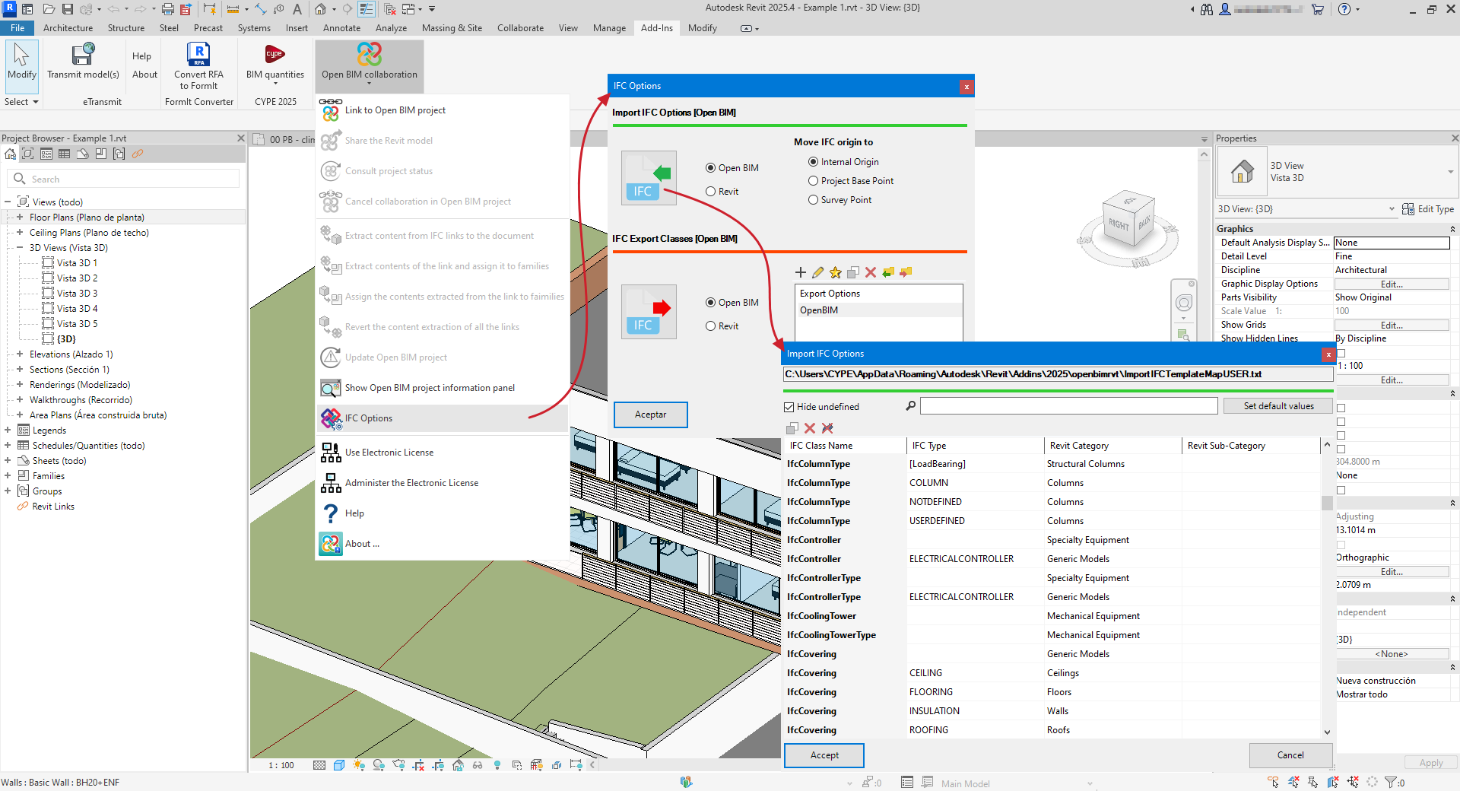This screenshot has width=1460, height=791.
Task: Choose Show Open BIM project information panel
Action: [x=430, y=388]
